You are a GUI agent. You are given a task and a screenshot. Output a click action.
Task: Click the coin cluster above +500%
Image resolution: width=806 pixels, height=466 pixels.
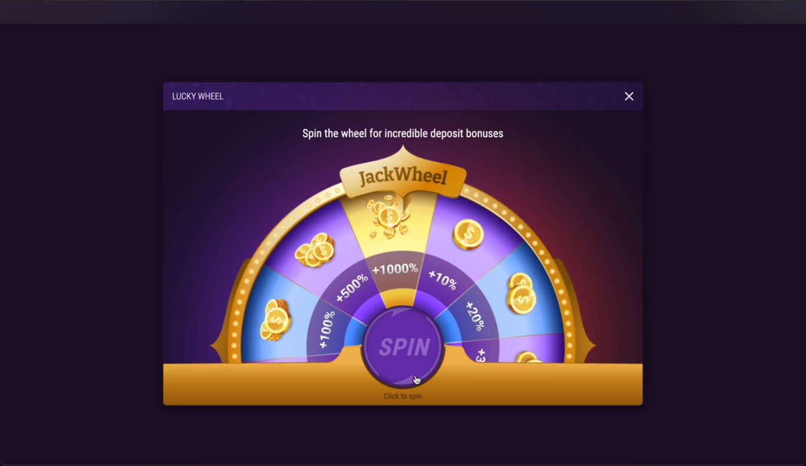(315, 250)
